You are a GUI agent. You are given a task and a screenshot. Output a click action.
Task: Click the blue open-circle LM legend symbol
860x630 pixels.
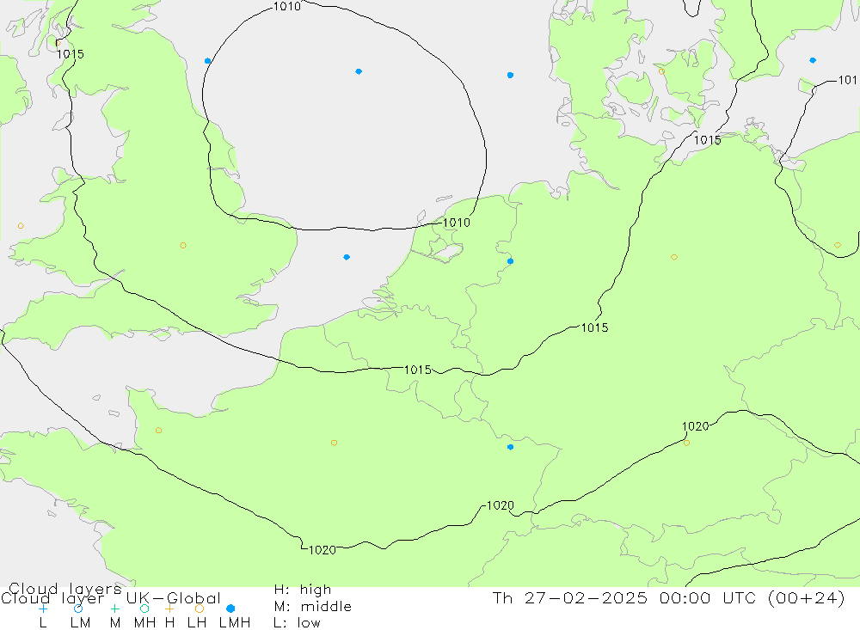pos(78,609)
